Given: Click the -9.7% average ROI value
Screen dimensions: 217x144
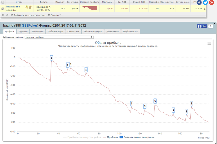Looking at the screenshot, I should pos(125,9).
